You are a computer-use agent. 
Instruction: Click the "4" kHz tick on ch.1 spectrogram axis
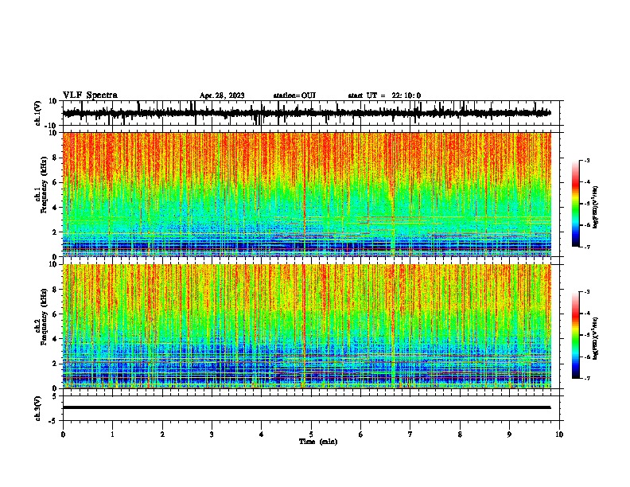(x=55, y=208)
